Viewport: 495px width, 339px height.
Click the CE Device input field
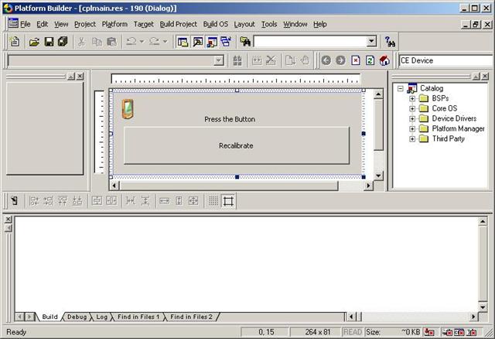(445, 60)
